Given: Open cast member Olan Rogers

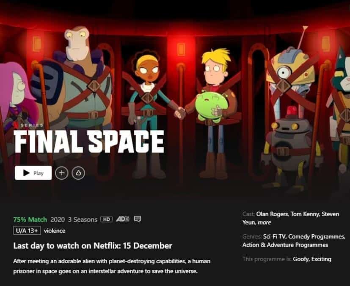Looking at the screenshot, I should [x=272, y=214].
